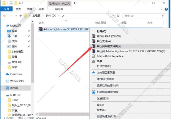Click the sidebar scroll down arrow
Screen dimensions: 171x119
point(33,114)
